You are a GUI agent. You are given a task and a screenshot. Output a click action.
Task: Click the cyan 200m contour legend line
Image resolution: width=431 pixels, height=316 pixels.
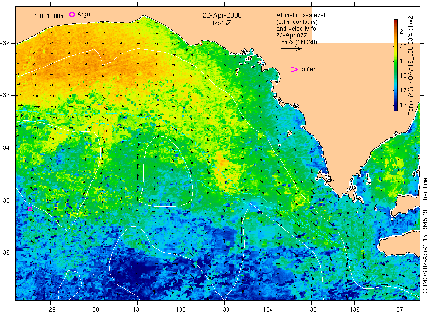(40, 21)
